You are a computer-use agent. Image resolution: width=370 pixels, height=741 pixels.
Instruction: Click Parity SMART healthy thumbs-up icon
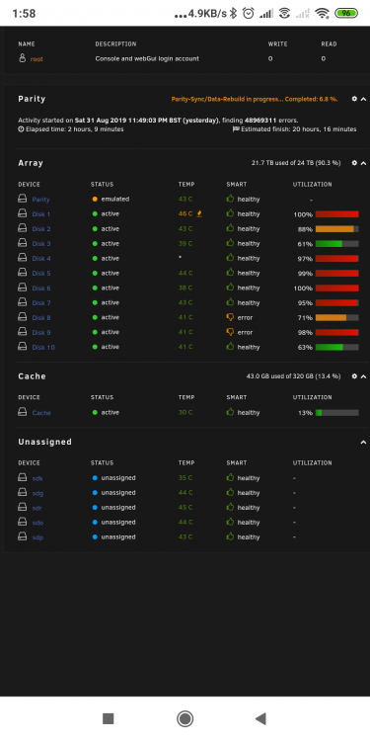[x=230, y=199]
